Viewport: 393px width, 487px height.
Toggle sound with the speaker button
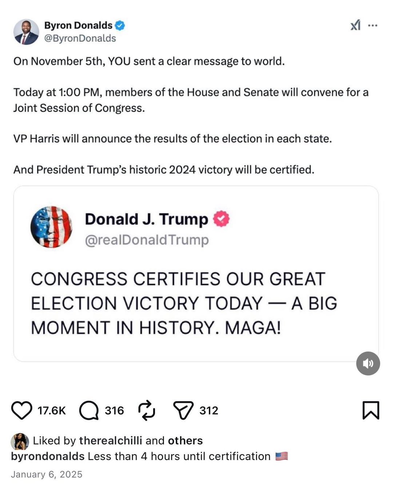click(368, 363)
